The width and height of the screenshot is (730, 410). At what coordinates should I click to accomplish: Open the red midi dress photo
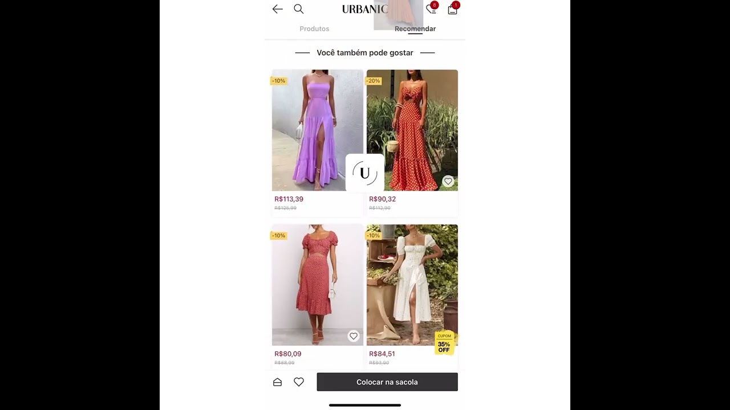click(318, 285)
